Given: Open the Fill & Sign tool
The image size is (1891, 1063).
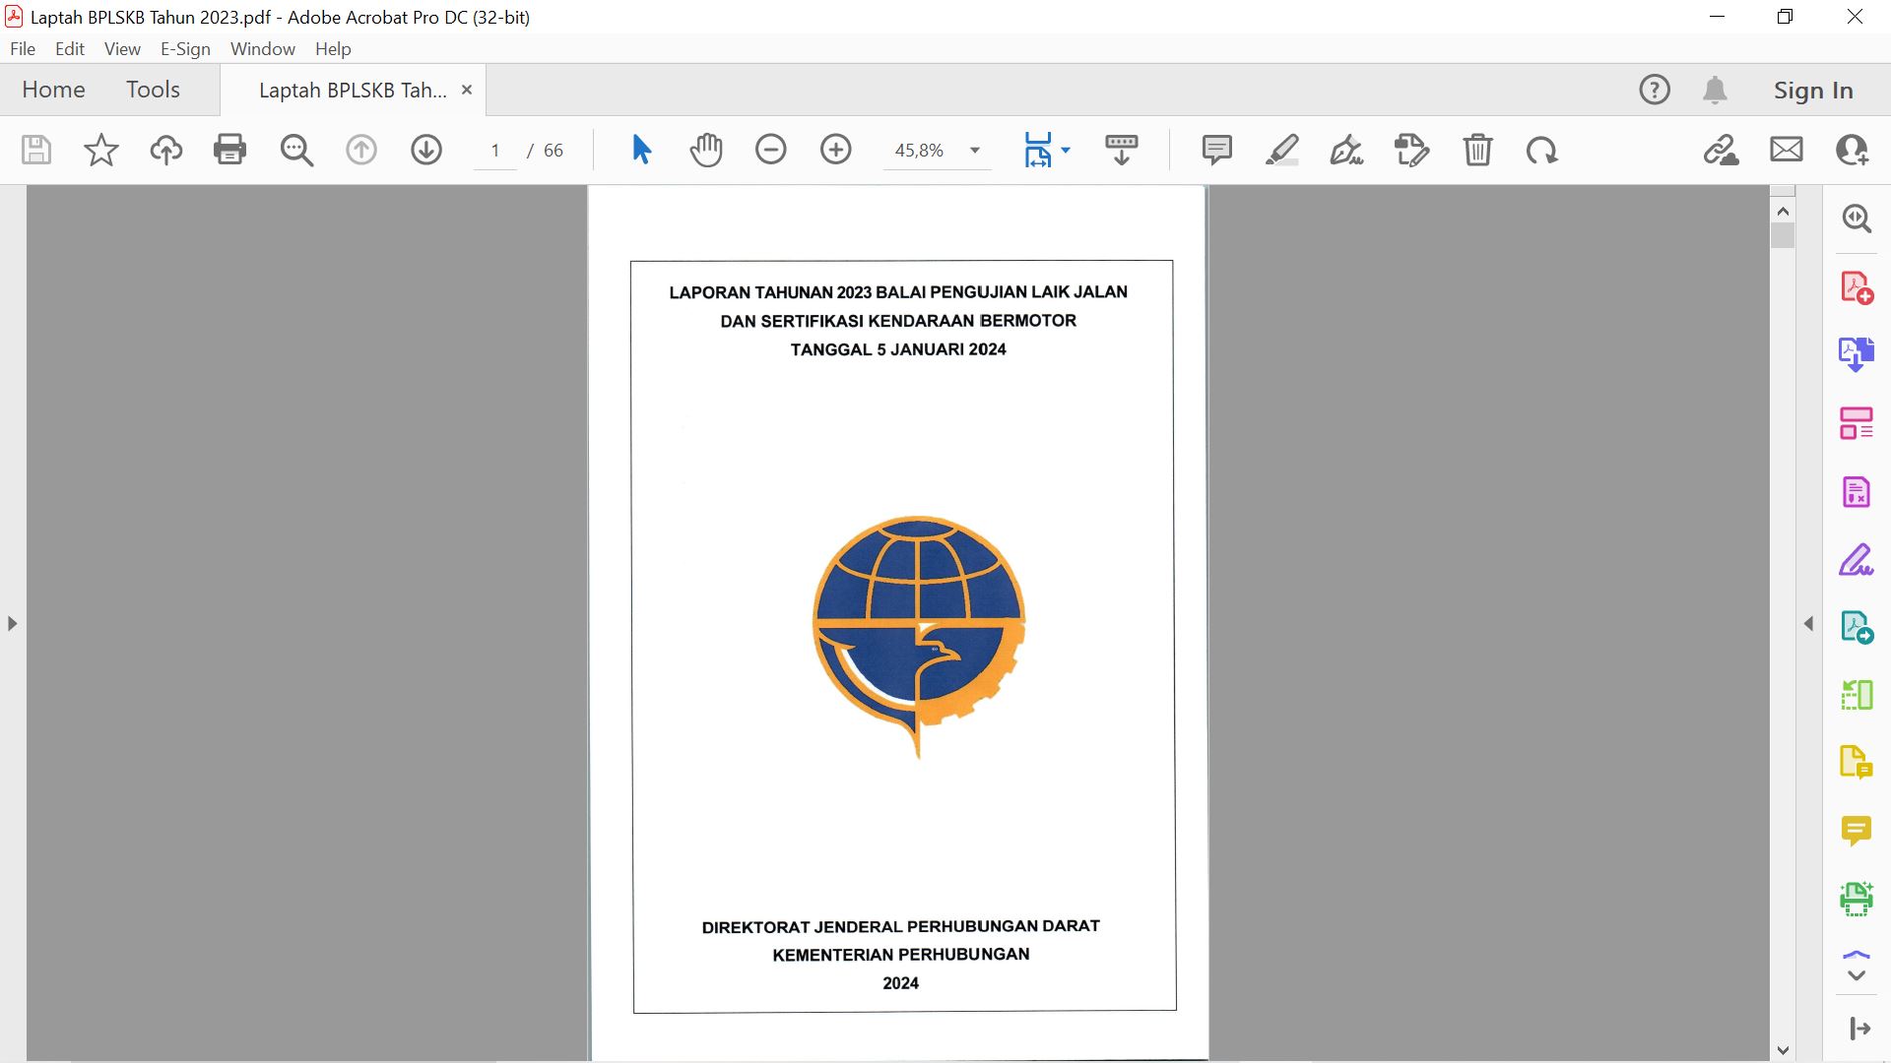Looking at the screenshot, I should click(x=1857, y=559).
